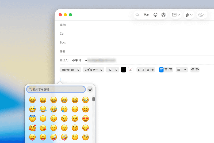214x143 pixels.
Task: Insert the heart eyes emoji
Action: click(85, 119)
